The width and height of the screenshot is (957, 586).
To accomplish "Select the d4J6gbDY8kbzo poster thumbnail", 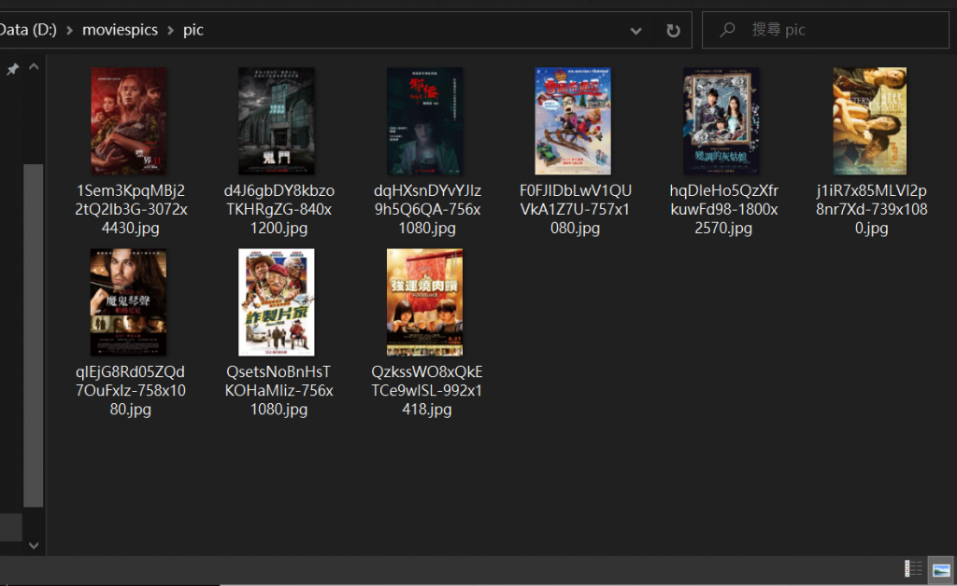I will (x=277, y=121).
